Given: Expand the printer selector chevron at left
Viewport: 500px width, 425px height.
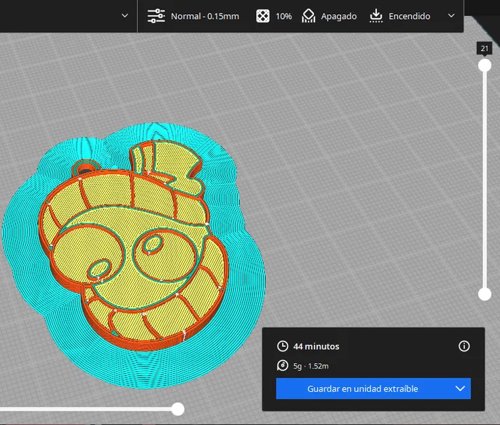Looking at the screenshot, I should click(125, 16).
